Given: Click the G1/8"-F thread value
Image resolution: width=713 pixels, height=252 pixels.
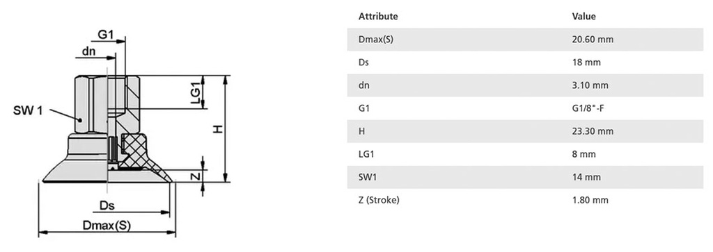Looking at the screenshot, I should 588,108.
